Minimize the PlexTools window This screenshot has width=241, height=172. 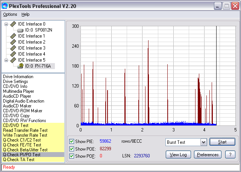tap(217, 6)
